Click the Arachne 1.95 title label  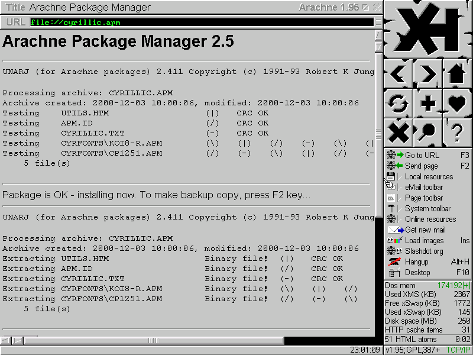point(329,7)
